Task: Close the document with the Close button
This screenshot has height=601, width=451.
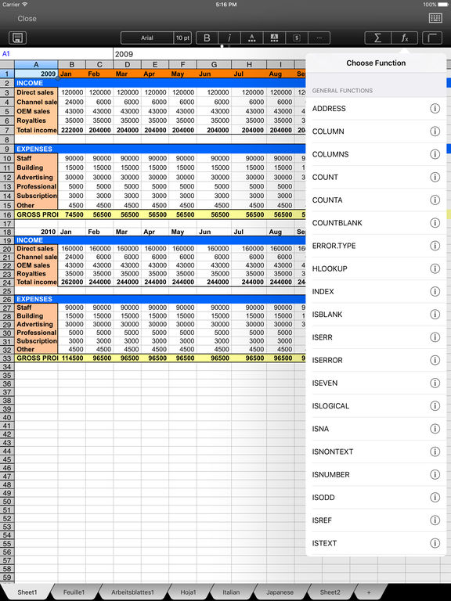Action: (27, 19)
